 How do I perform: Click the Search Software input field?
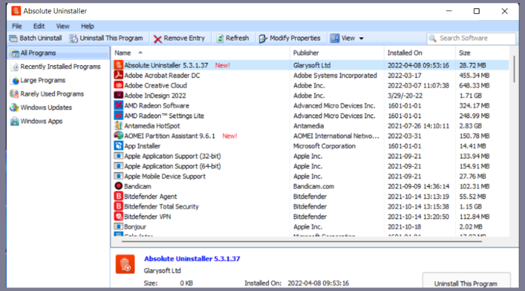coord(471,38)
